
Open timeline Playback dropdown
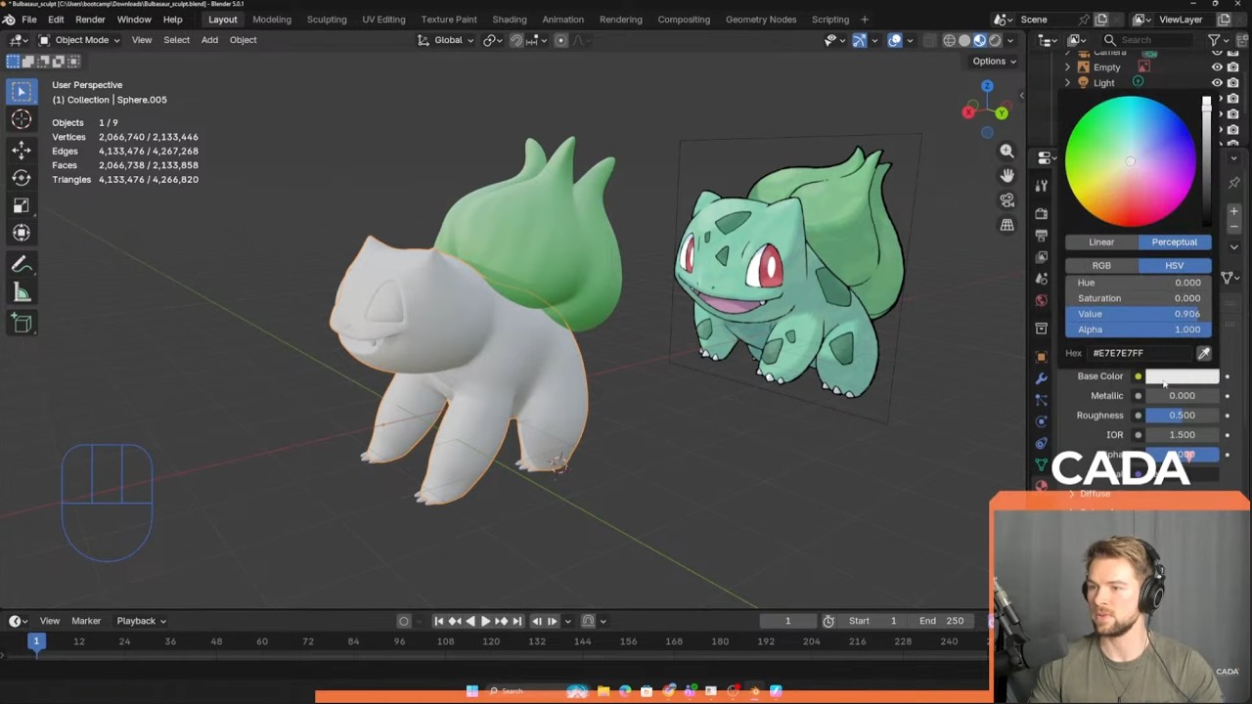click(x=142, y=621)
